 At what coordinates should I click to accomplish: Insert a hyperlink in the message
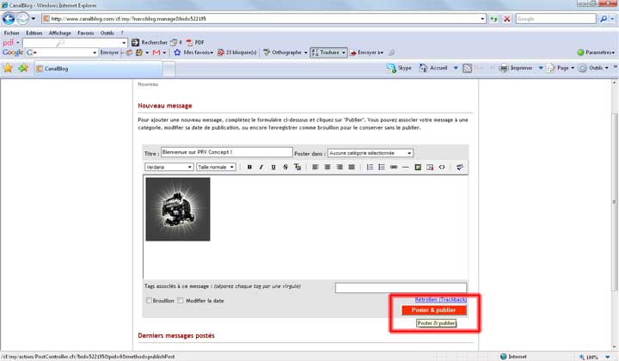tap(394, 168)
